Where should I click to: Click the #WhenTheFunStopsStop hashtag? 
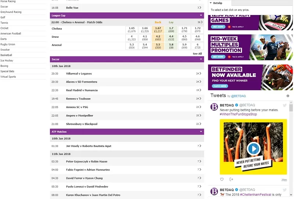[x=238, y=114]
